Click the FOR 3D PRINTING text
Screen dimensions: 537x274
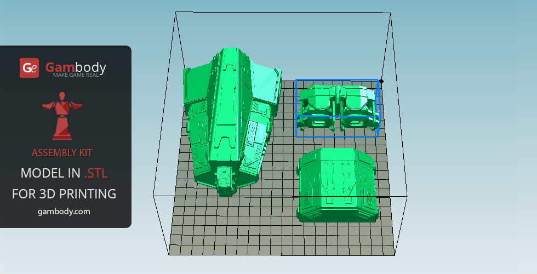(x=64, y=193)
